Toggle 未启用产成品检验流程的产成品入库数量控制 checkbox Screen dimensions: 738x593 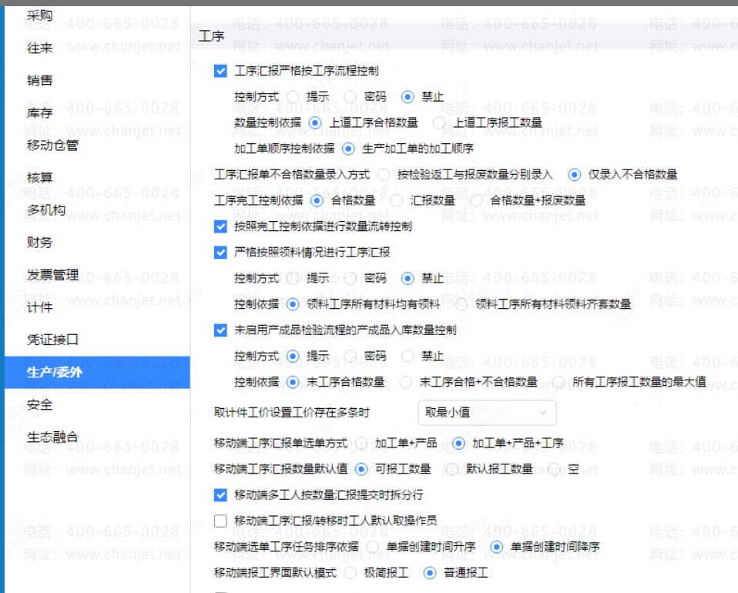[220, 330]
